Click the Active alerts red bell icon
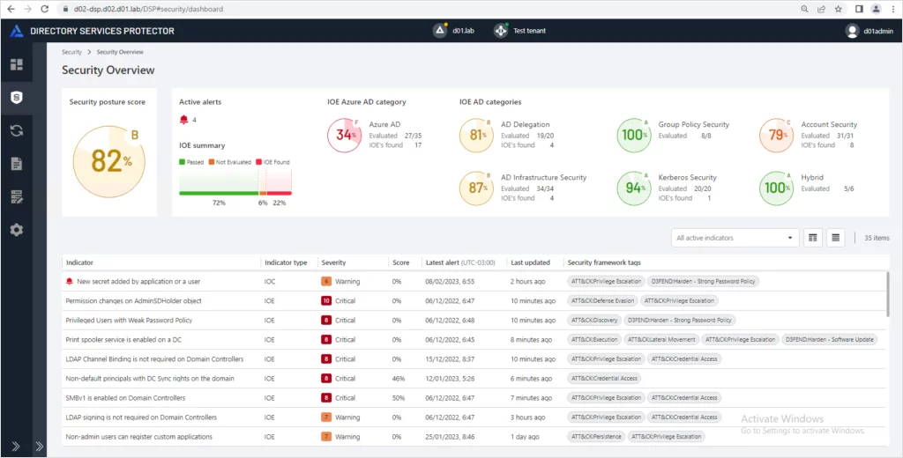The image size is (903, 458). 184,120
